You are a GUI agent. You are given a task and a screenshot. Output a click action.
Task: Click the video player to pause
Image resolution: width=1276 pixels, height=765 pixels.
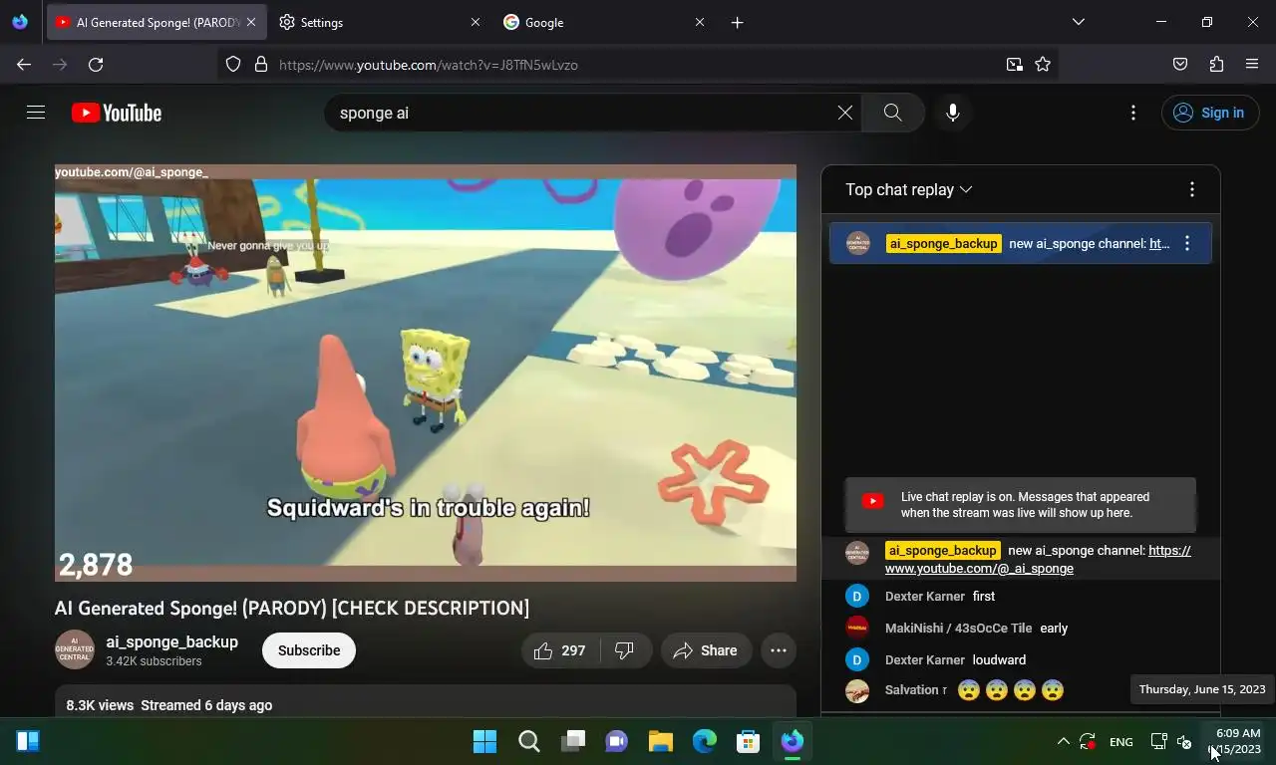pos(426,373)
